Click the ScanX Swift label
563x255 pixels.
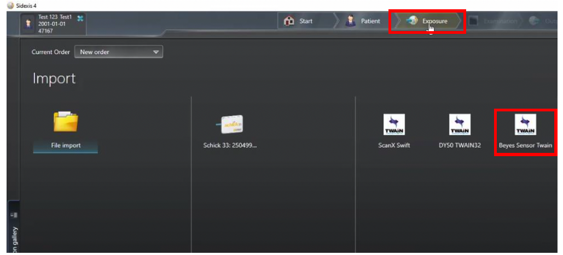click(393, 146)
